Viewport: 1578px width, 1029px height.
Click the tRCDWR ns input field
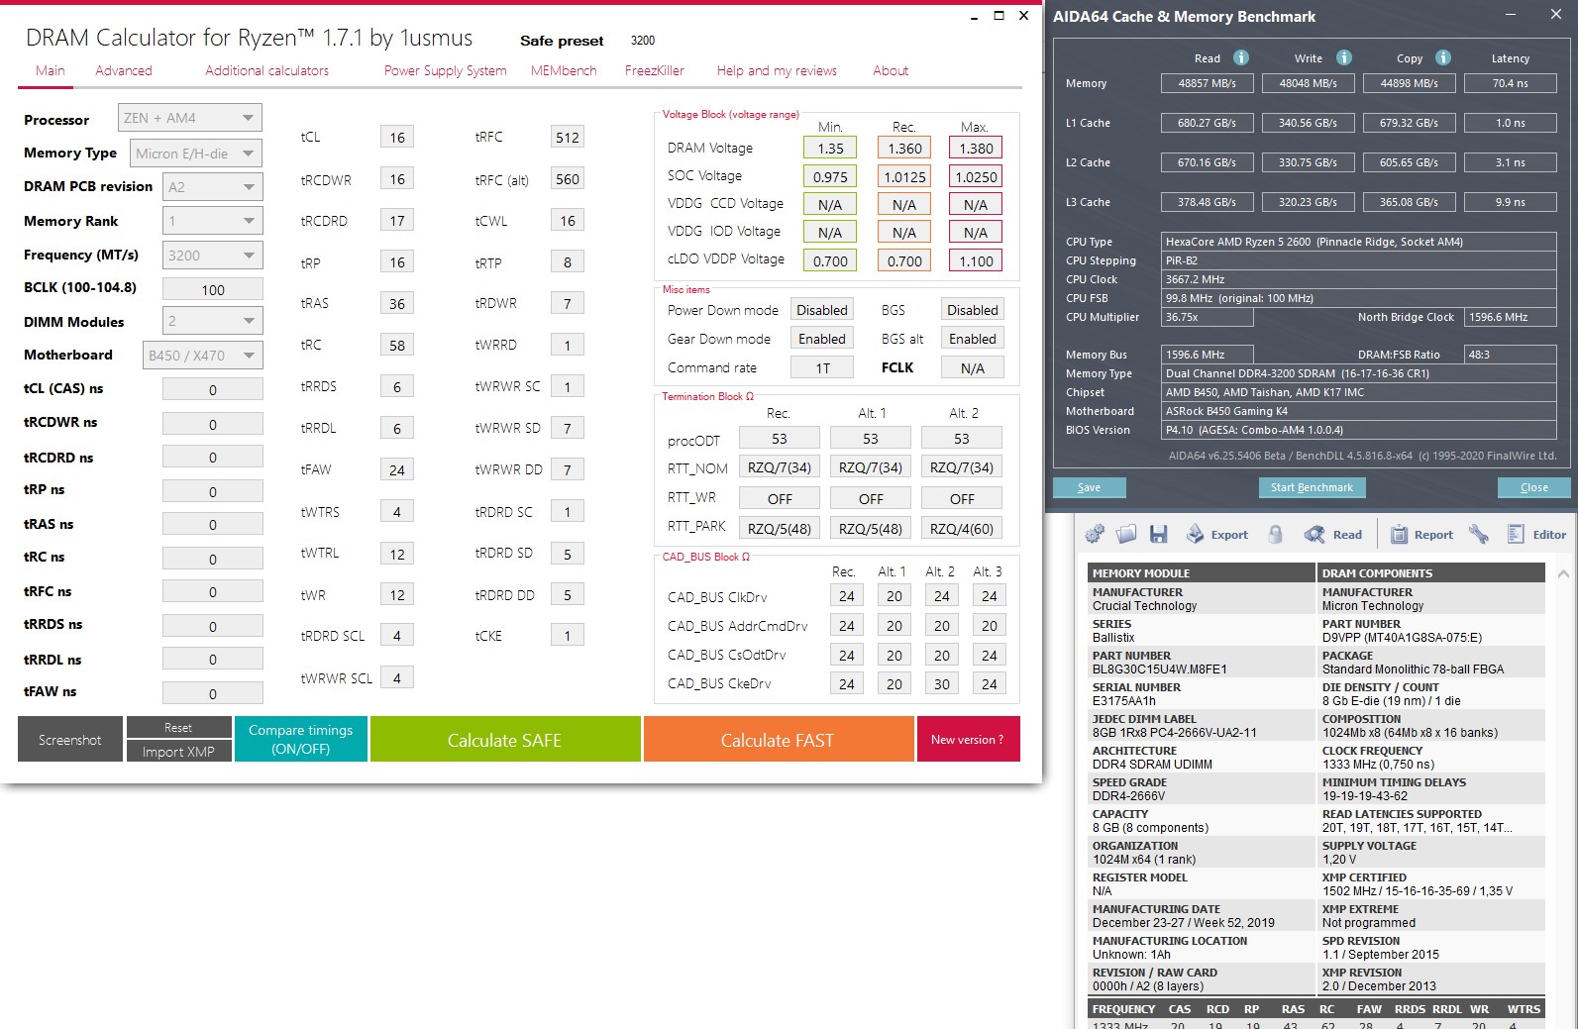[213, 424]
